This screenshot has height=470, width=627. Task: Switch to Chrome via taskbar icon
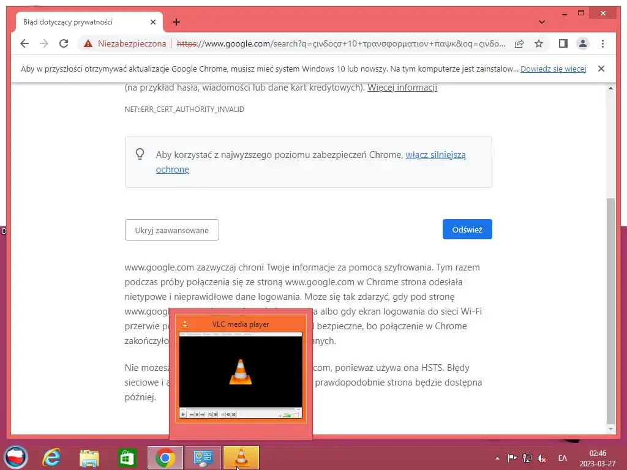(x=165, y=458)
